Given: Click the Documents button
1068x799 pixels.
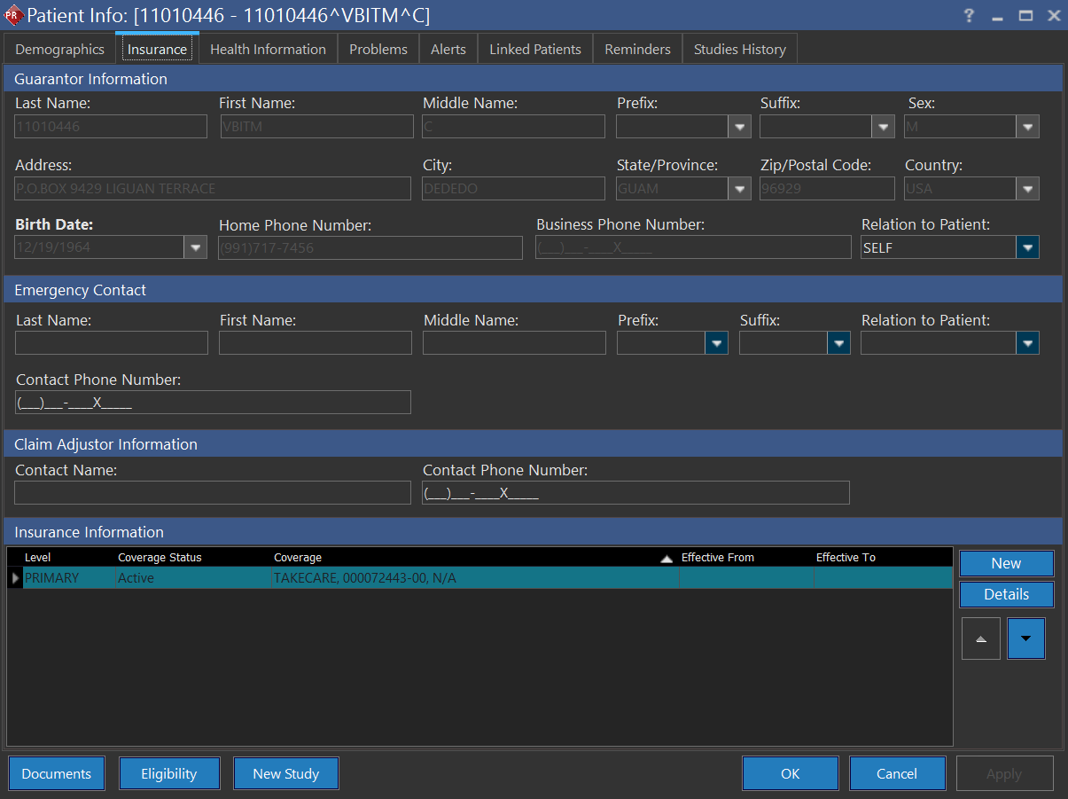Looking at the screenshot, I should click(57, 773).
